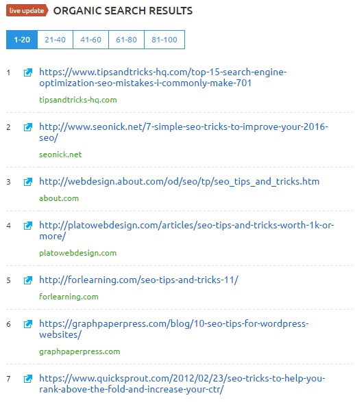This screenshot has width=355, height=402.
Task: Click rank number 1
Action: click(x=8, y=72)
